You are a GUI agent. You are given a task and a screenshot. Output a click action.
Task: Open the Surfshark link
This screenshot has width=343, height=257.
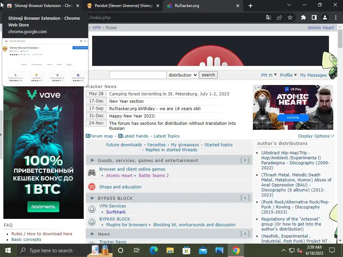116,212
